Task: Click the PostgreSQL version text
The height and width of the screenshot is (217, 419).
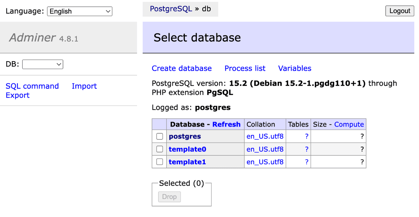Action: click(274, 88)
